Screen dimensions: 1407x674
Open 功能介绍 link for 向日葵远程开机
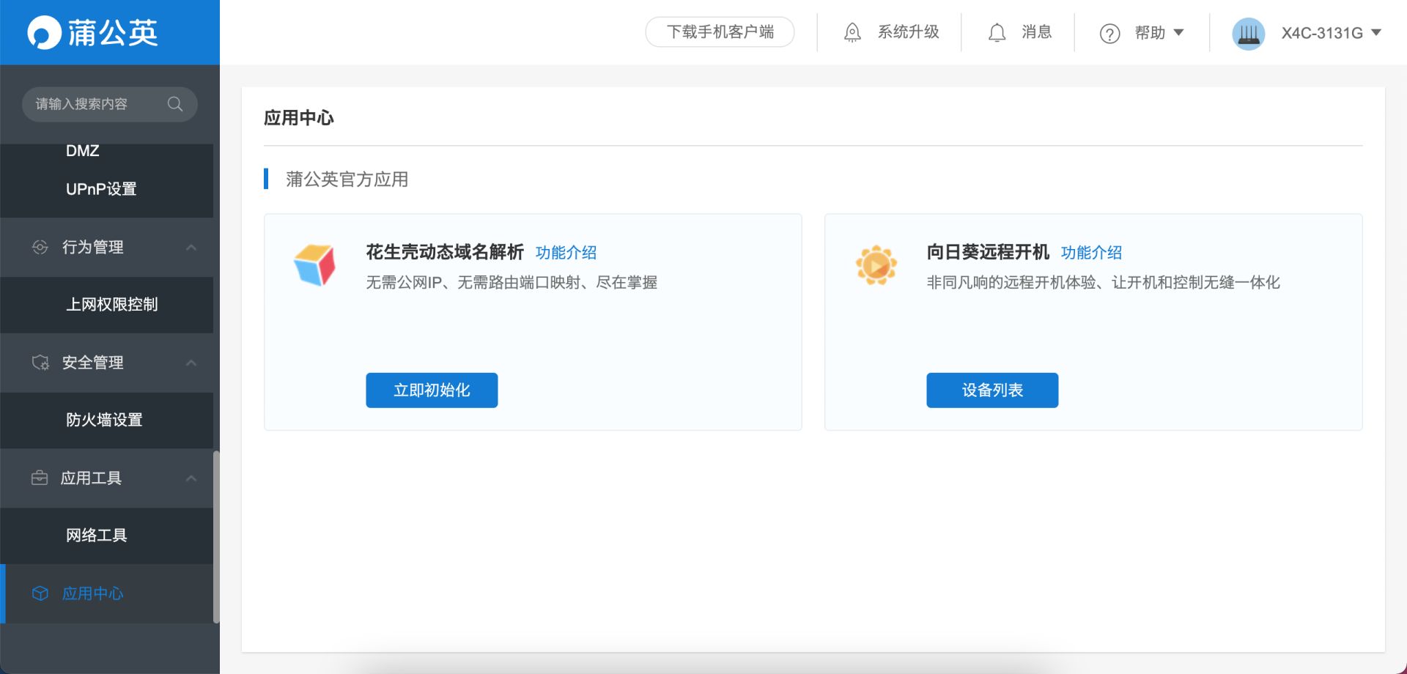click(x=1091, y=253)
